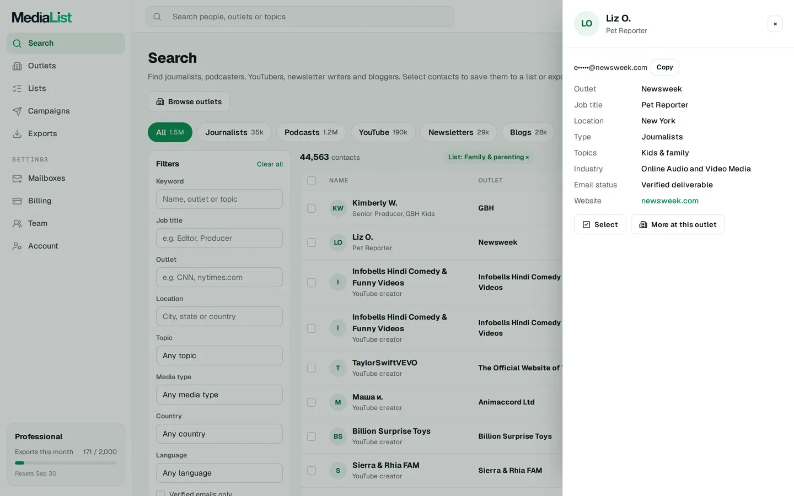Click the Billing card icon
This screenshot has height=496, width=794.
coord(17,201)
